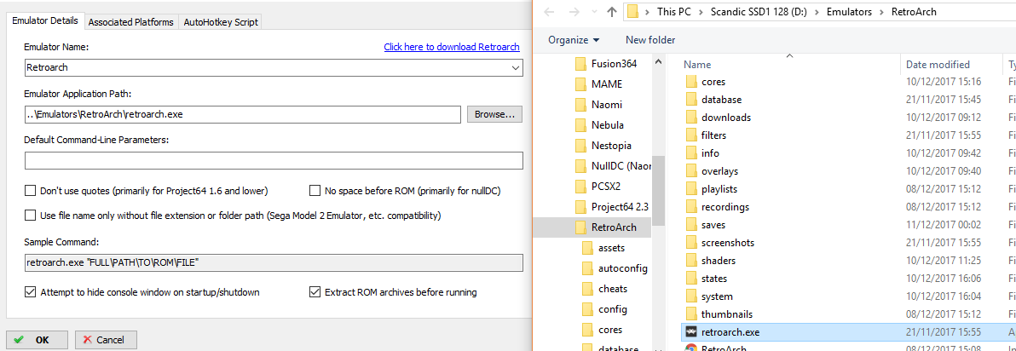
Task: Go up one folder level in Explorer
Action: pos(612,12)
